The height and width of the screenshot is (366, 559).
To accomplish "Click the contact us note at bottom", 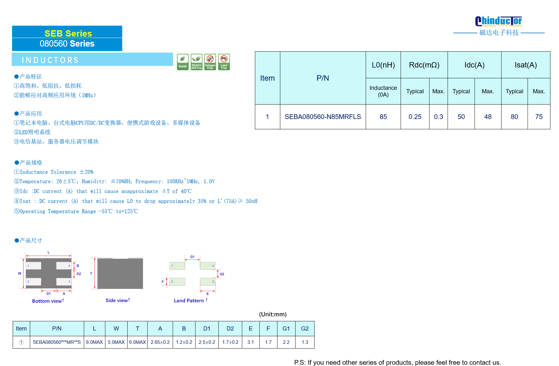I will point(397,363).
